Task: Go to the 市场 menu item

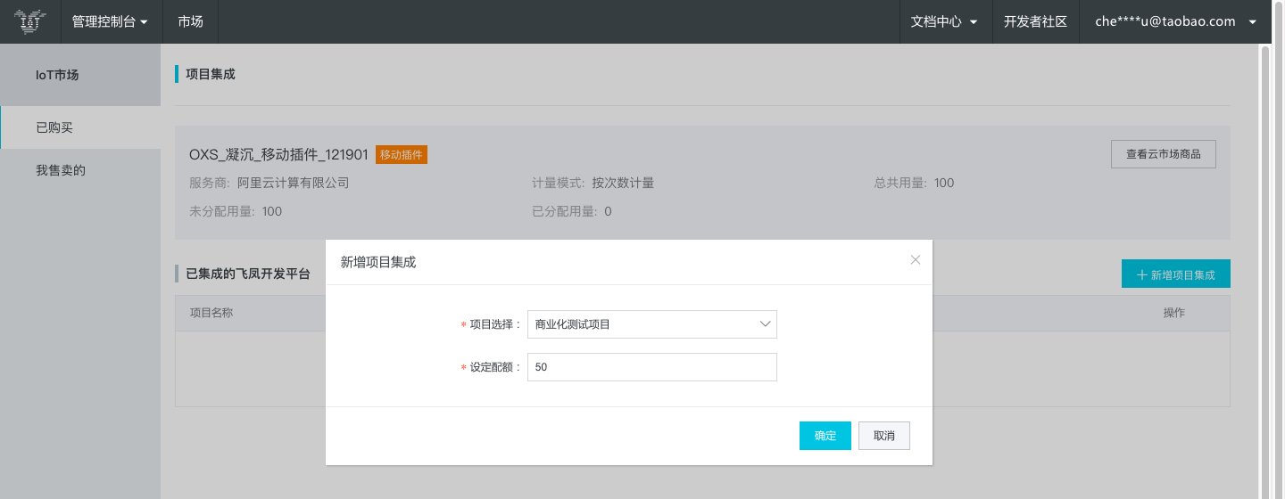Action: coord(190,21)
